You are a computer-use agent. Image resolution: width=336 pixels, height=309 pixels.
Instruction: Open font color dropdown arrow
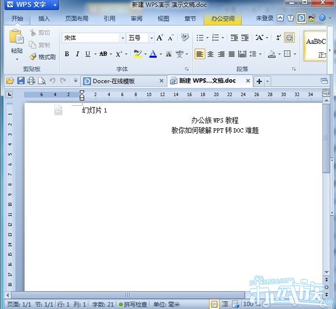[x=160, y=54]
